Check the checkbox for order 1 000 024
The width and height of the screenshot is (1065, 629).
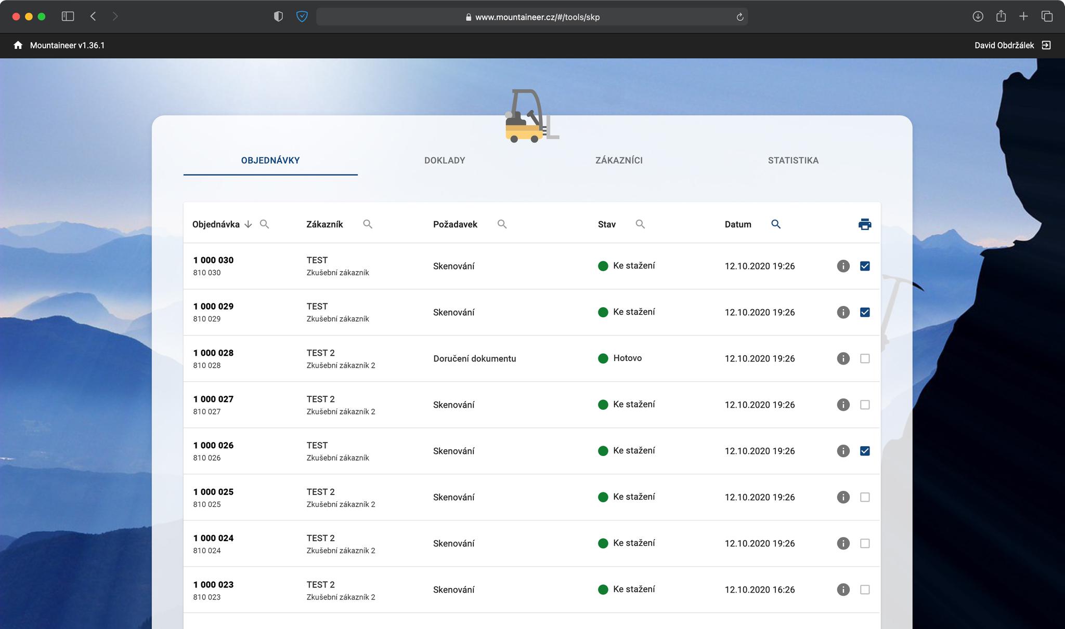[865, 543]
